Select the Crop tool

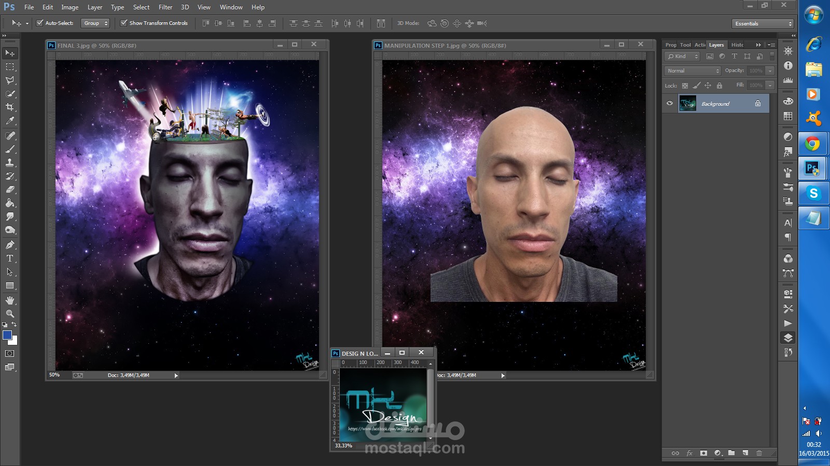10,105
